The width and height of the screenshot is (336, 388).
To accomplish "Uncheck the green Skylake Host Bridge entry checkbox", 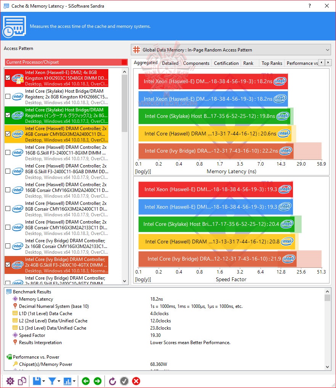I will point(8,115).
